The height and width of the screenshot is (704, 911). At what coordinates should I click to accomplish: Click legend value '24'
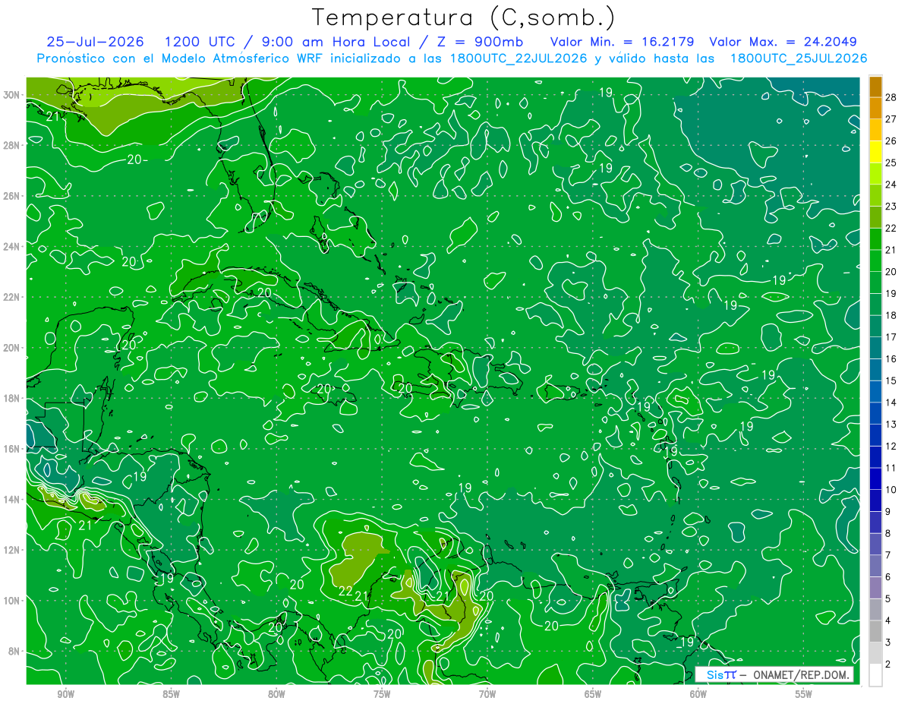click(x=891, y=185)
